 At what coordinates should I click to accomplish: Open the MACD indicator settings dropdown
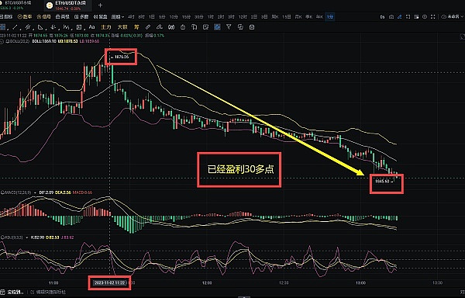point(36,192)
